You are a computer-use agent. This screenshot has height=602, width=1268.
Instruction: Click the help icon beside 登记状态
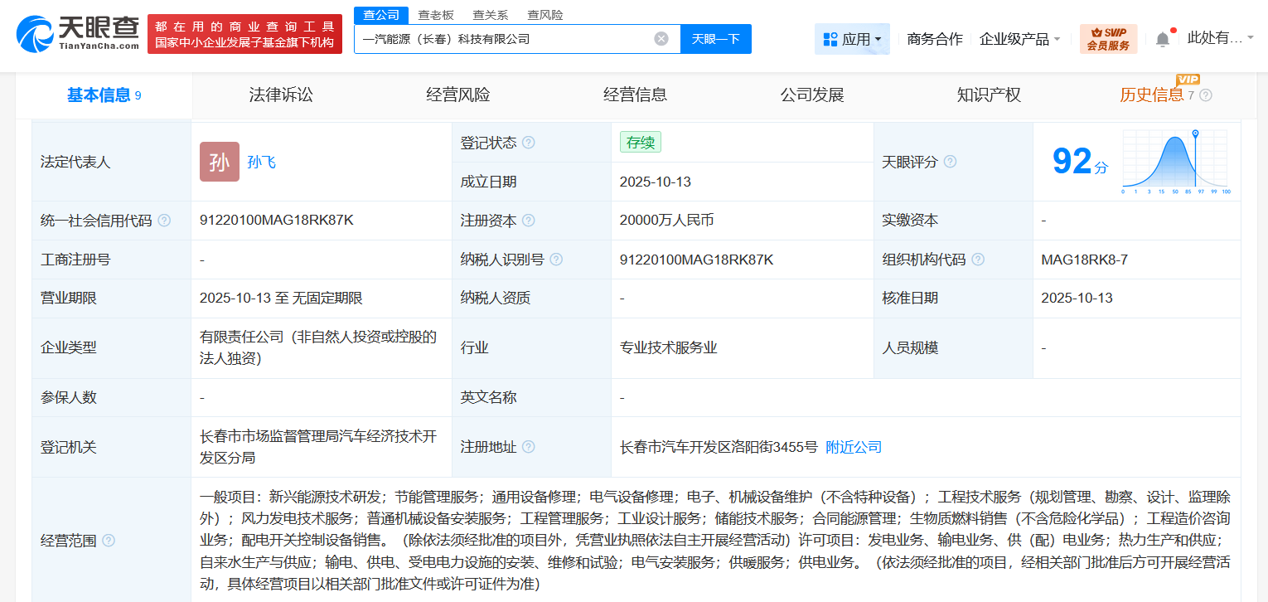[x=530, y=142]
